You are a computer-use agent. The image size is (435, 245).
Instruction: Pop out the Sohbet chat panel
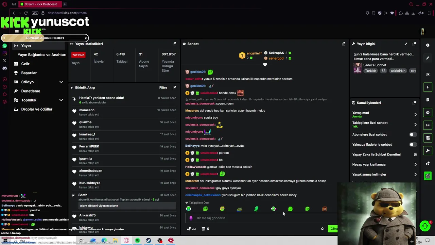coord(344,44)
